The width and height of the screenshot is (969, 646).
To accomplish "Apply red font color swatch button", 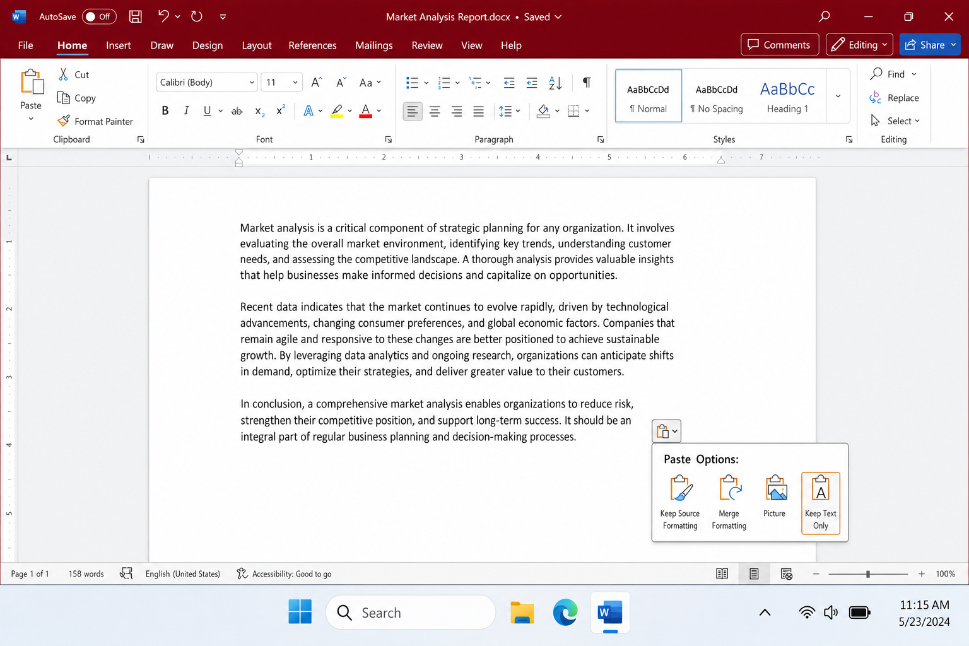I will pos(365,111).
